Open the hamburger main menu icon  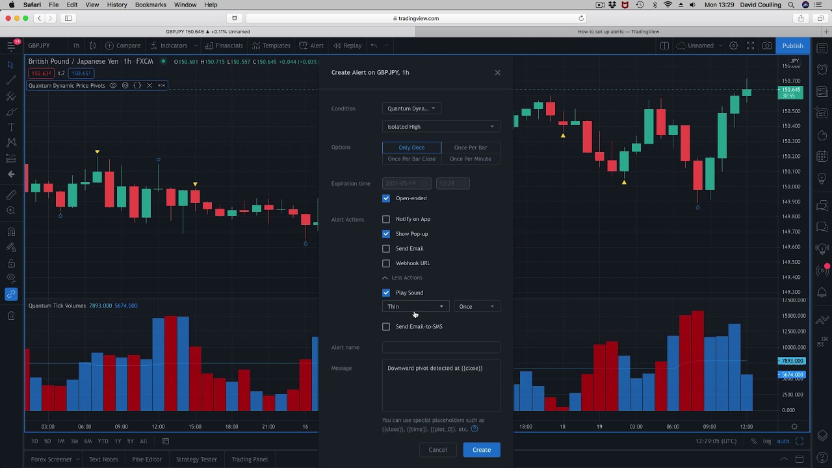pyautogui.click(x=11, y=45)
